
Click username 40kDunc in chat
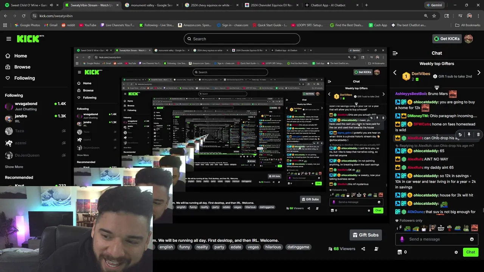click(415, 212)
